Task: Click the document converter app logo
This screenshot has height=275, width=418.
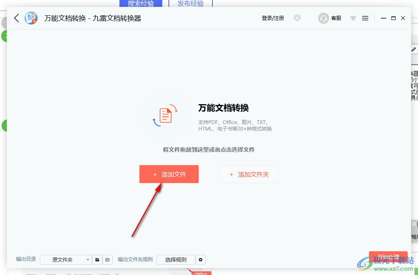Action: point(31,18)
